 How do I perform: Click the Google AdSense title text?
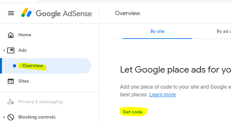pos(64,13)
